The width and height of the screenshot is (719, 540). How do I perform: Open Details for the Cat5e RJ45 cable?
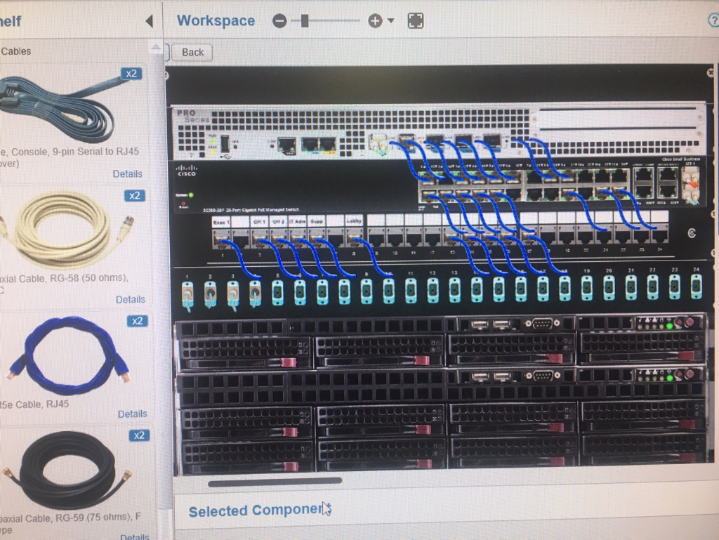click(x=132, y=414)
